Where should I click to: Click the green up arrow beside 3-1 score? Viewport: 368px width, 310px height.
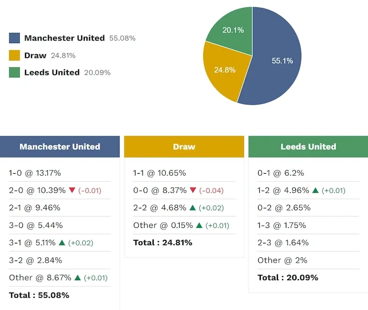pos(62,243)
